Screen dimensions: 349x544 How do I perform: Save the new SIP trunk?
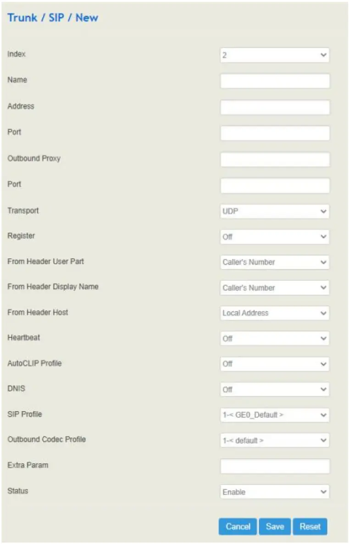pyautogui.click(x=275, y=527)
